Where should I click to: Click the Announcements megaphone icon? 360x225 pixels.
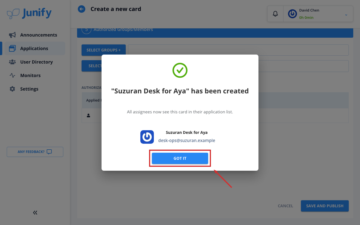pos(12,35)
